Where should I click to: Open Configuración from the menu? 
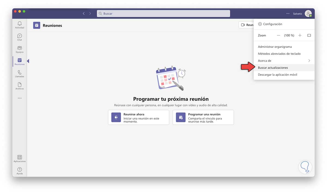point(272,24)
